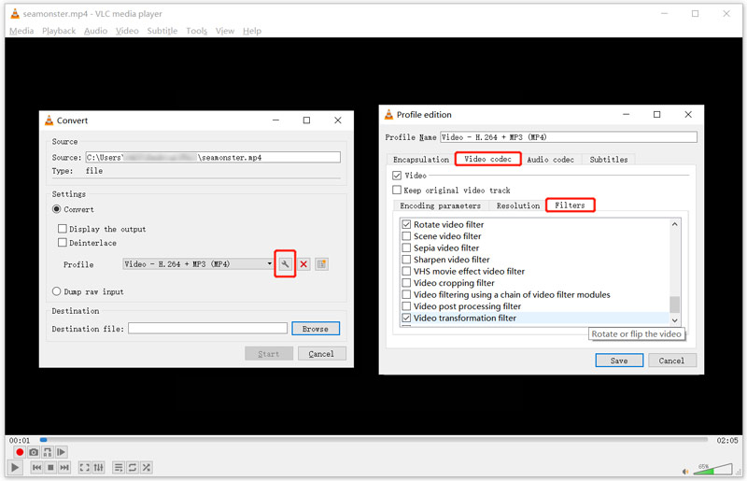747x481 pixels.
Task: Click the VLC cone icon in Convert dialog title bar
Action: (49, 120)
